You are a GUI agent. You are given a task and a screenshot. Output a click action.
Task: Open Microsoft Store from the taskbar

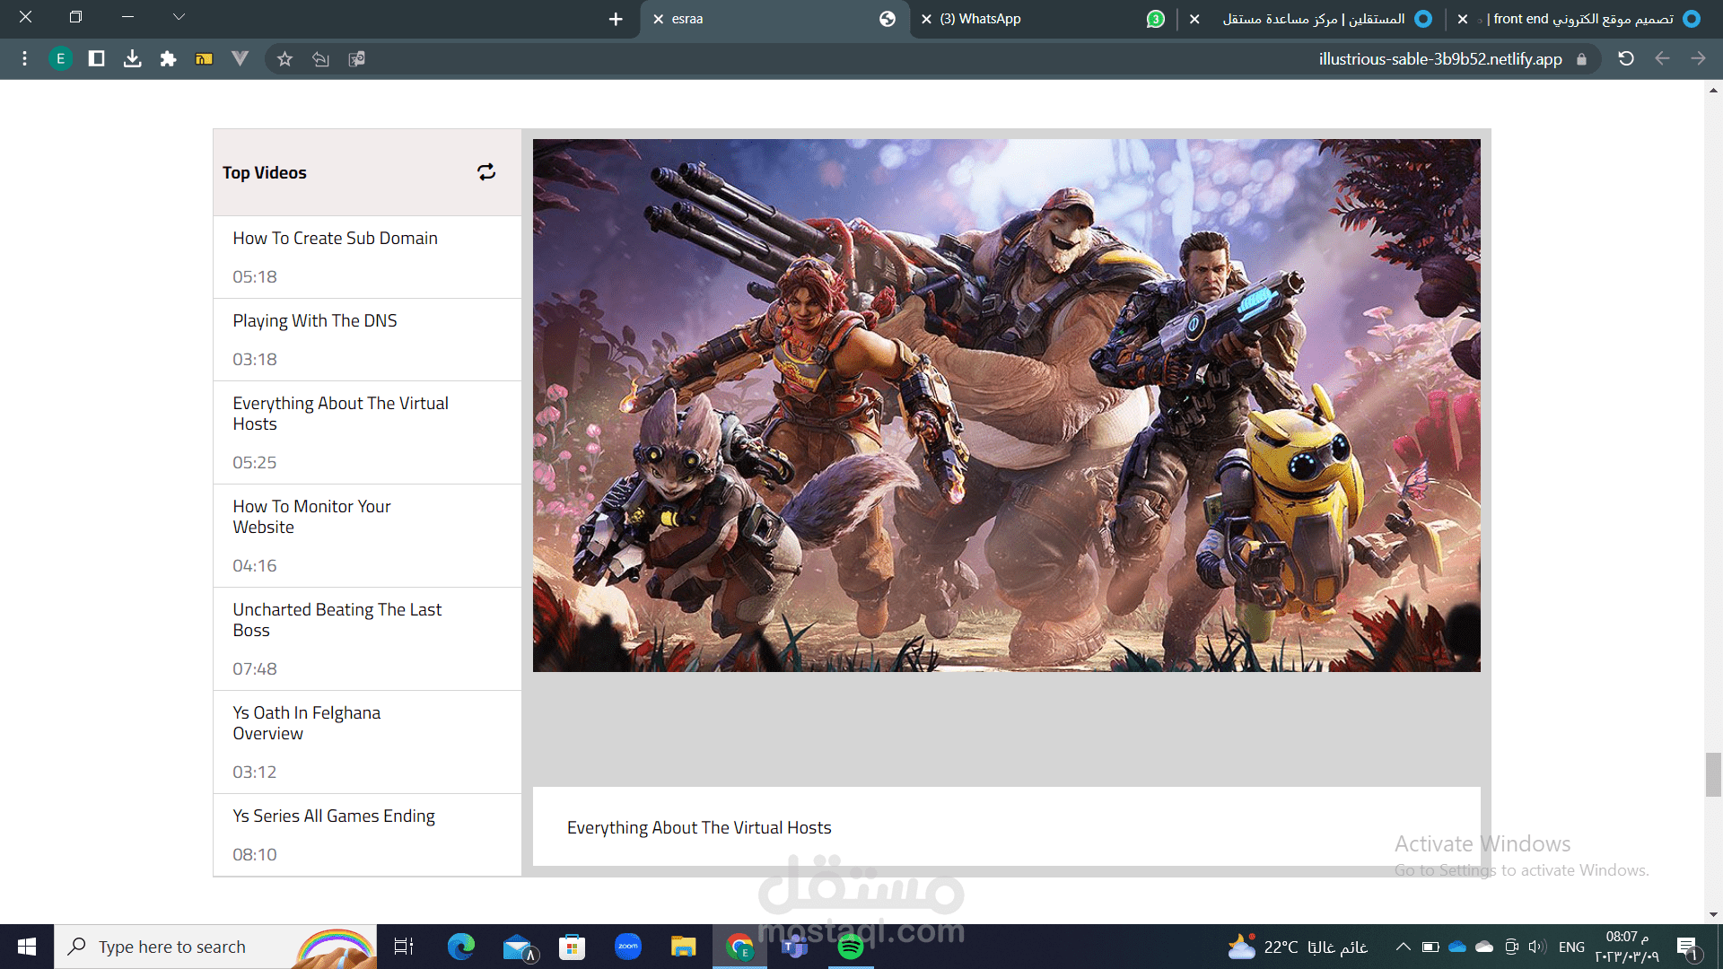[572, 947]
